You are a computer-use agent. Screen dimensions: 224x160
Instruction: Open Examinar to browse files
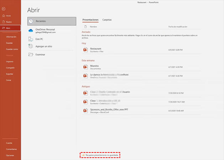[52, 55]
